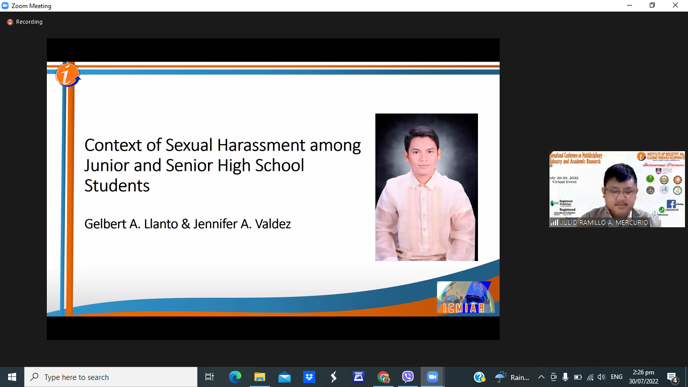Click the Recording indicator in Zoom
This screenshot has height=387, width=688.
(x=25, y=22)
